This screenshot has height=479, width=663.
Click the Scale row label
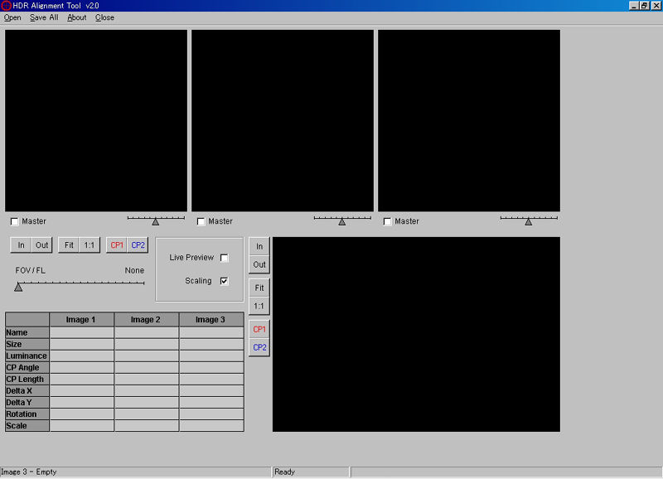click(27, 426)
